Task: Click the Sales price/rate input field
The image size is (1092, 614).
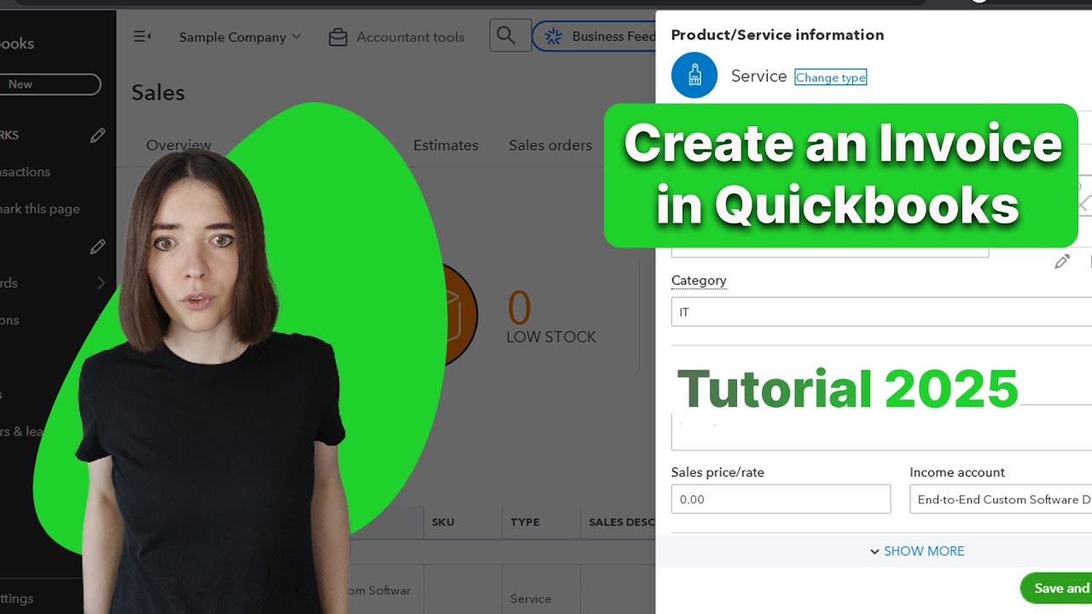Action: 781,499
